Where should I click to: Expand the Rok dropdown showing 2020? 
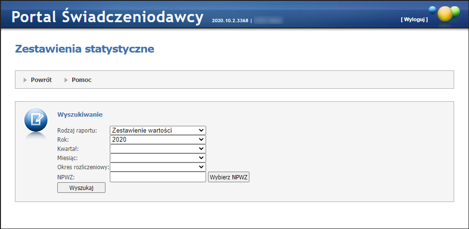157,139
